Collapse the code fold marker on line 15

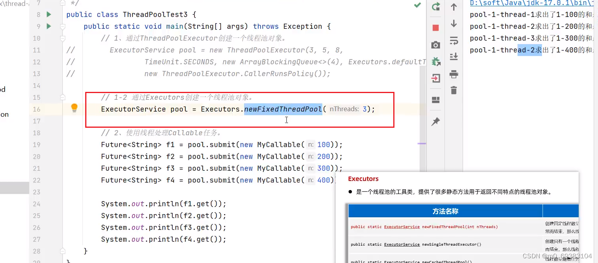[62, 97]
